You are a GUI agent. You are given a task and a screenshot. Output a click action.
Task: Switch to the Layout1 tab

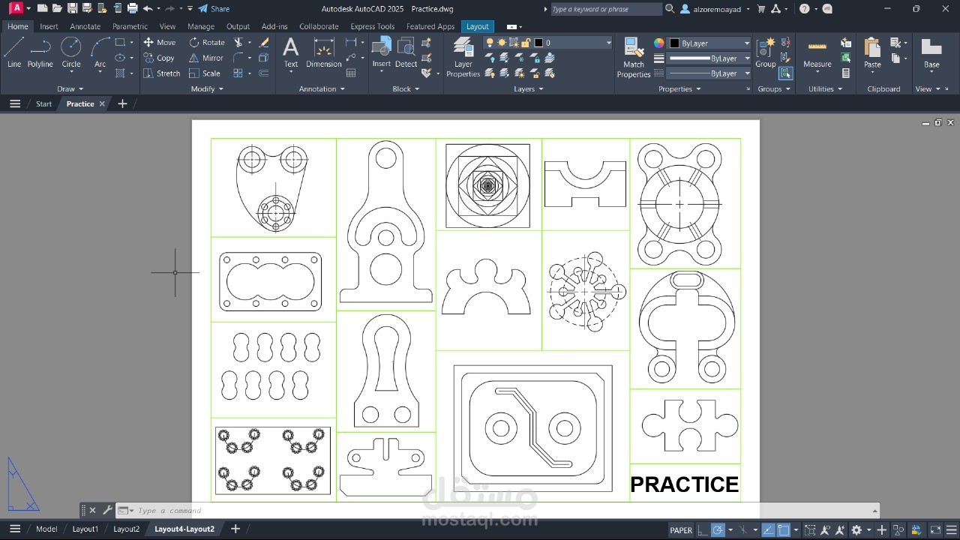(85, 529)
